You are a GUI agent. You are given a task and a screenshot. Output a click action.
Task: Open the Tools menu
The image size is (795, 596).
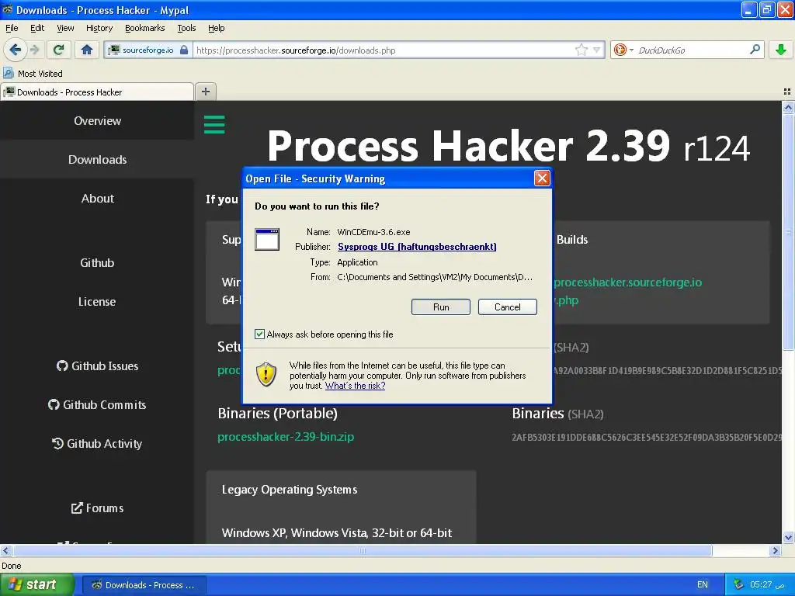pos(186,28)
